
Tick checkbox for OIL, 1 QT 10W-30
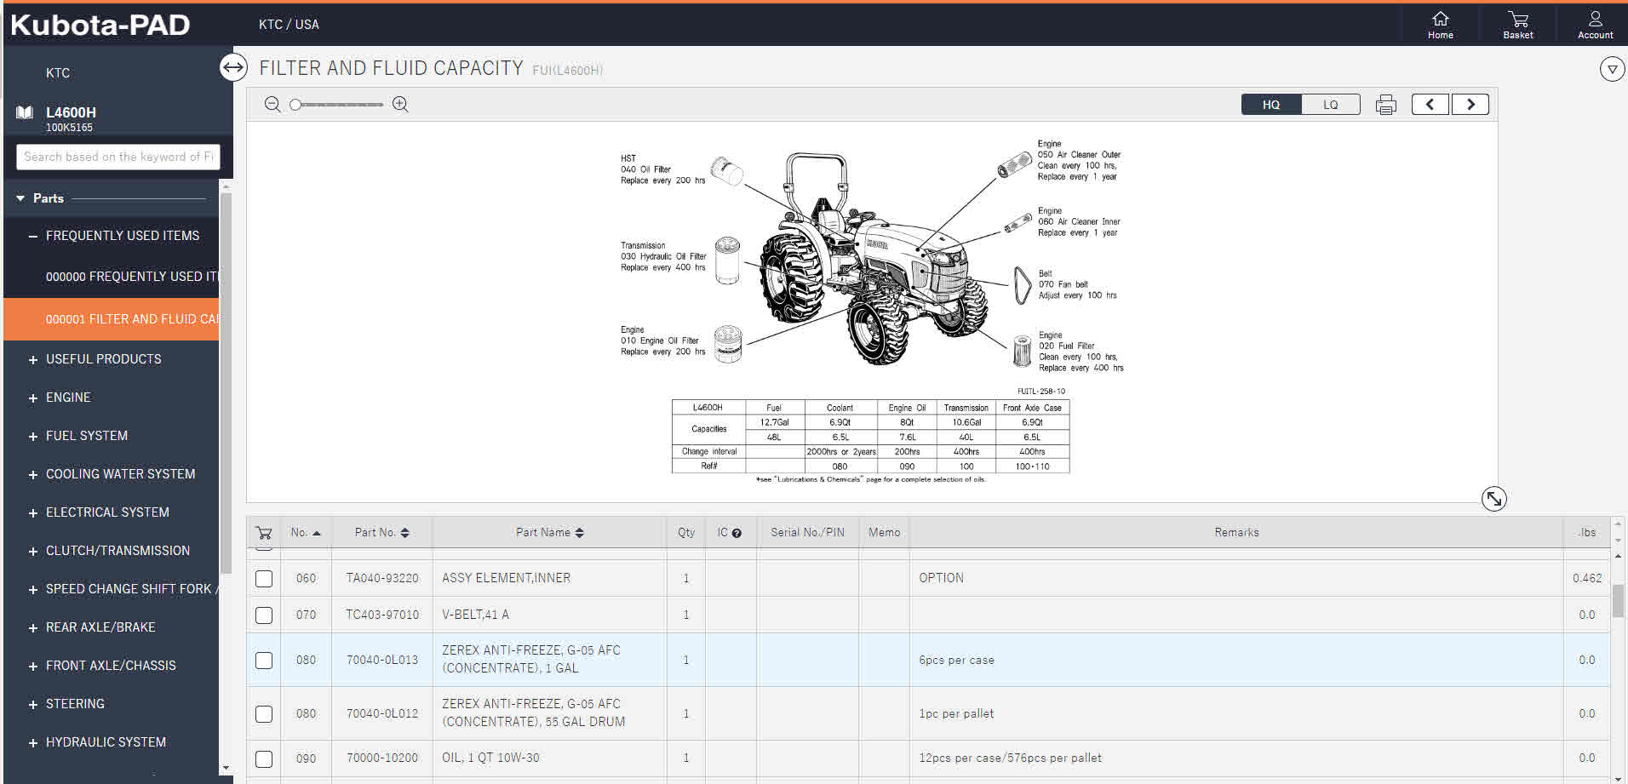[x=264, y=758]
